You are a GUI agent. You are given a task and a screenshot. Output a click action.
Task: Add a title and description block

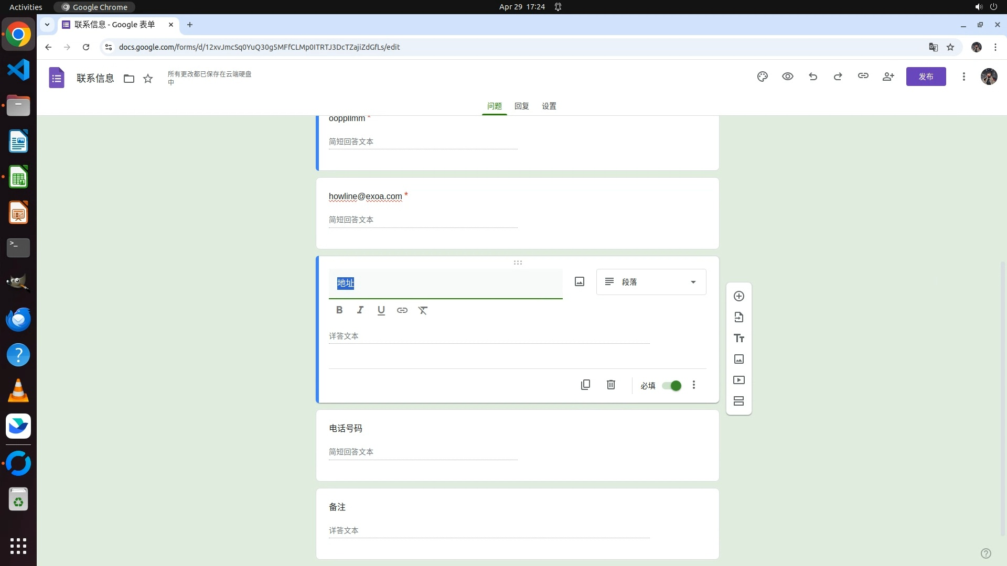click(x=739, y=338)
